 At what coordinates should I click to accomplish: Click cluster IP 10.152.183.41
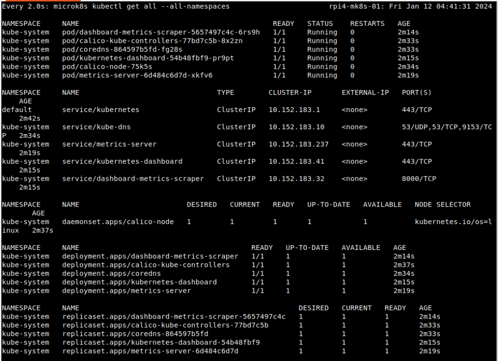pos(296,162)
